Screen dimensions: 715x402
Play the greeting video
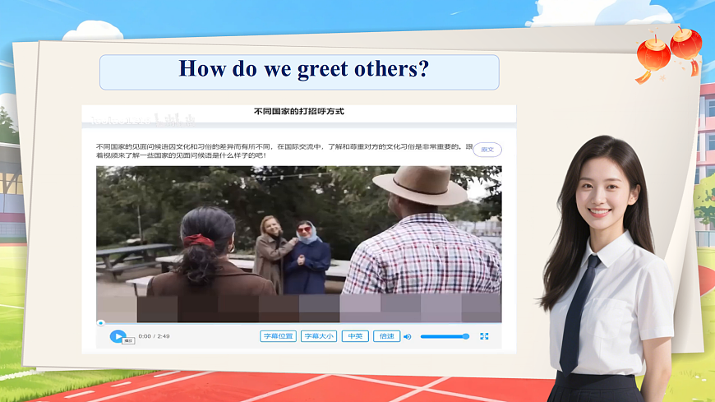pyautogui.click(x=118, y=336)
